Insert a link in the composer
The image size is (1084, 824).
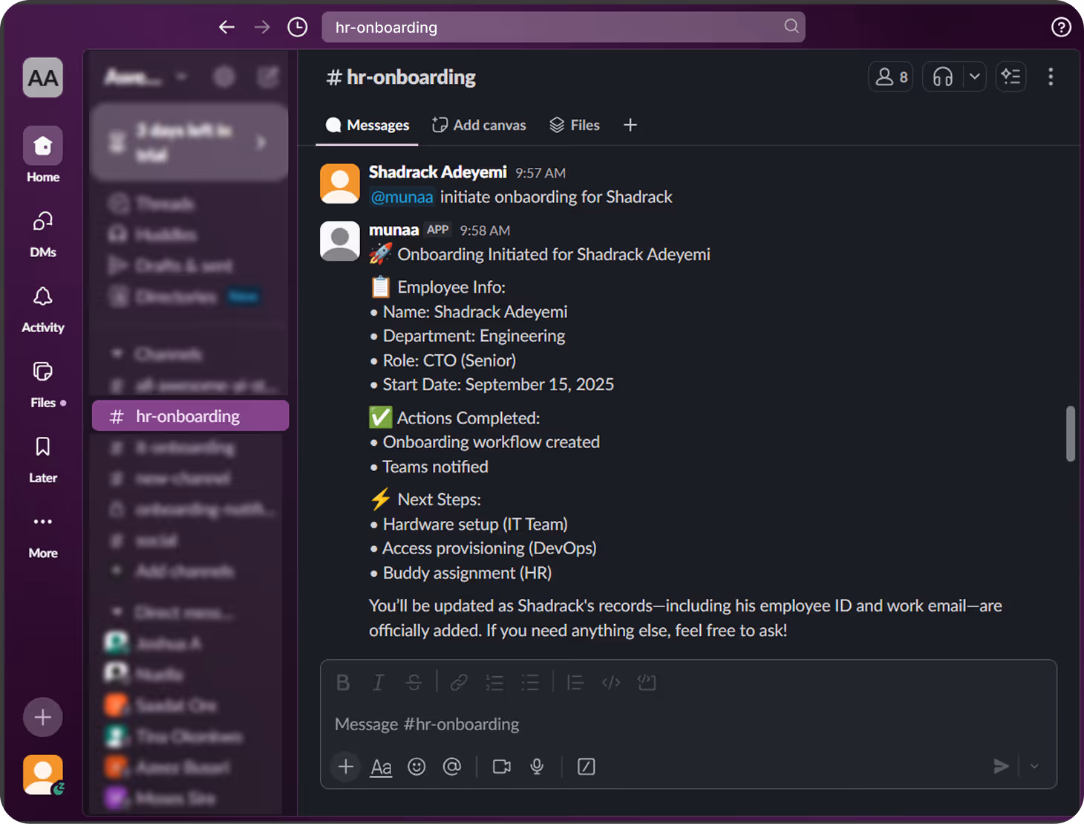point(459,682)
